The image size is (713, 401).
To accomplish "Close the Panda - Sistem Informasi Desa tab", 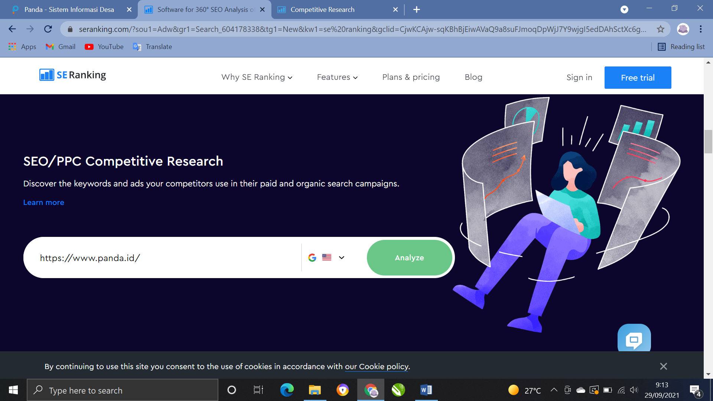I will click(129, 10).
